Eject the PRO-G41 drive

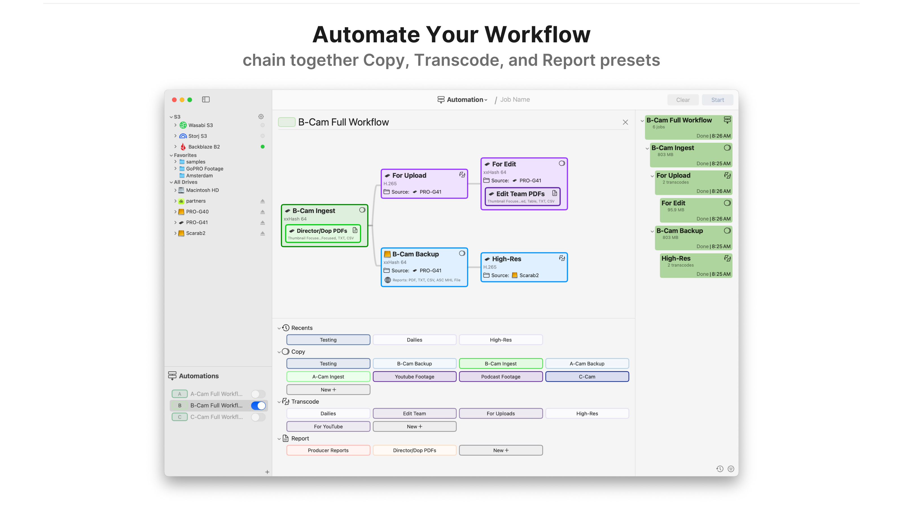pyautogui.click(x=262, y=223)
